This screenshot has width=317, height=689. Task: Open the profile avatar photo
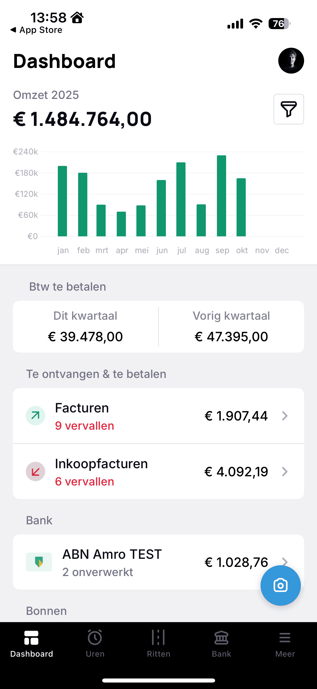tap(291, 61)
